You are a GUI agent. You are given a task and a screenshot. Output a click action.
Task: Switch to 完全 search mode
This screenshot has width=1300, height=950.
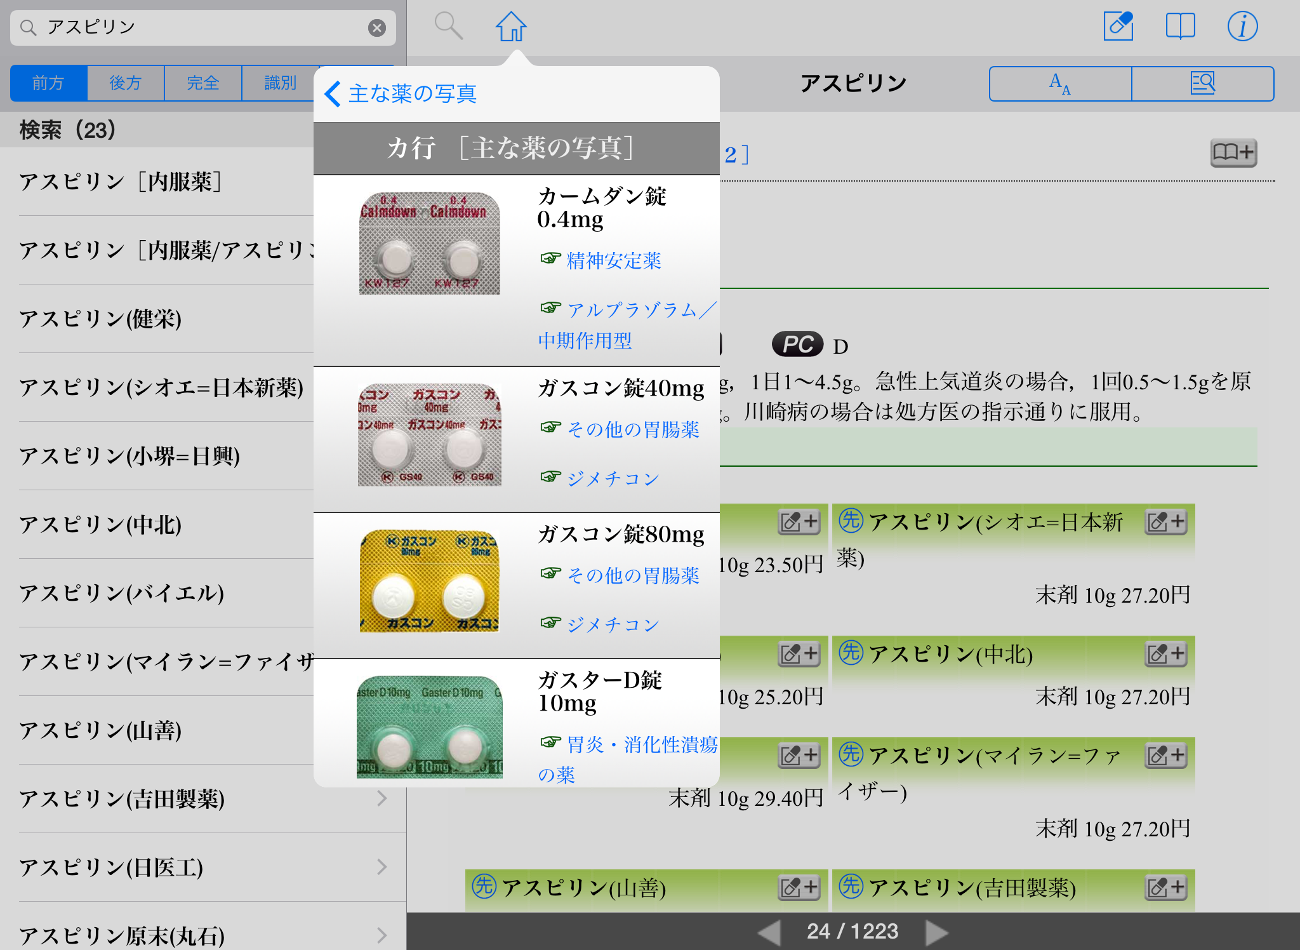[203, 83]
